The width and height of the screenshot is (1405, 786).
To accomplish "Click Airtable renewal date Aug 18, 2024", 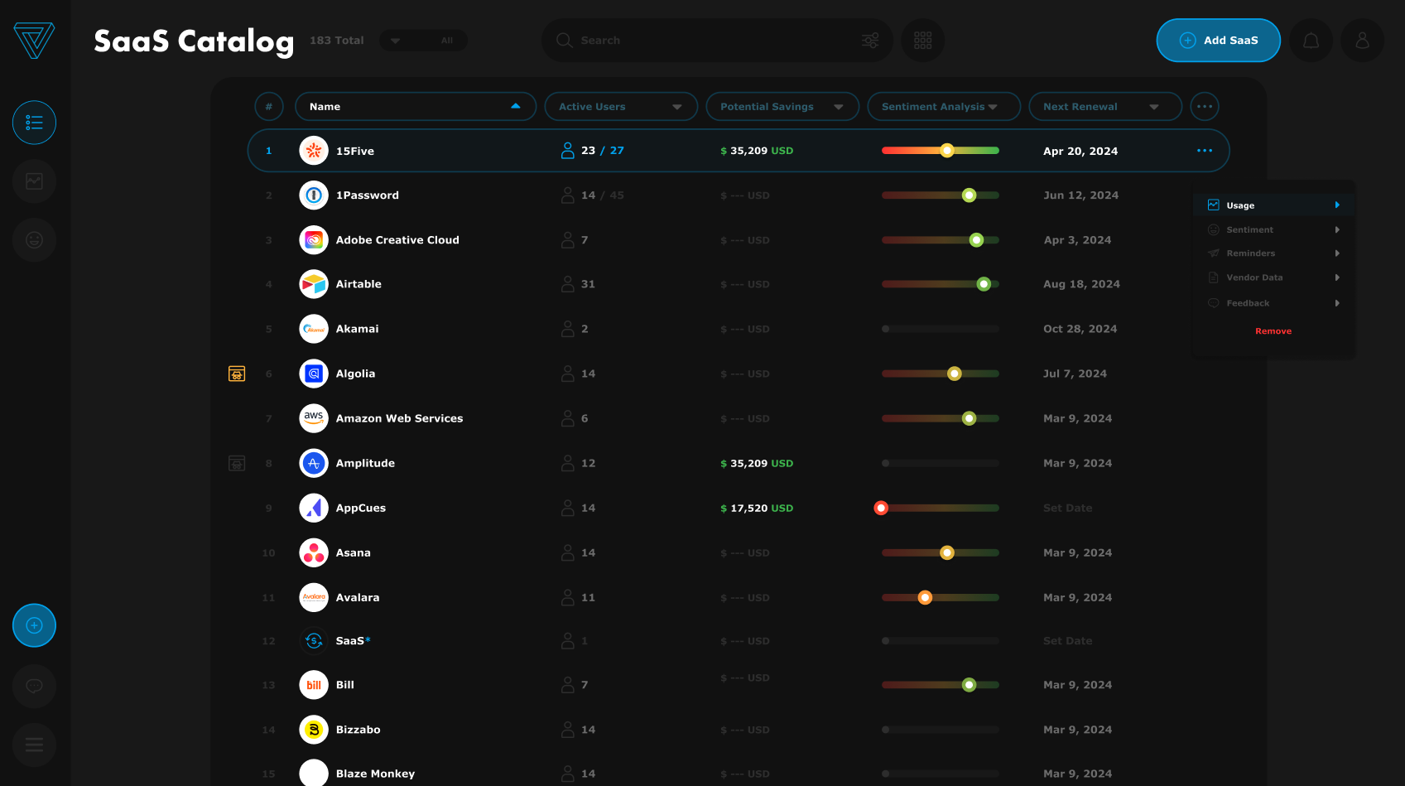I will [x=1081, y=284].
